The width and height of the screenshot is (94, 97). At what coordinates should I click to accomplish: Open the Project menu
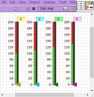coord(35,2)
